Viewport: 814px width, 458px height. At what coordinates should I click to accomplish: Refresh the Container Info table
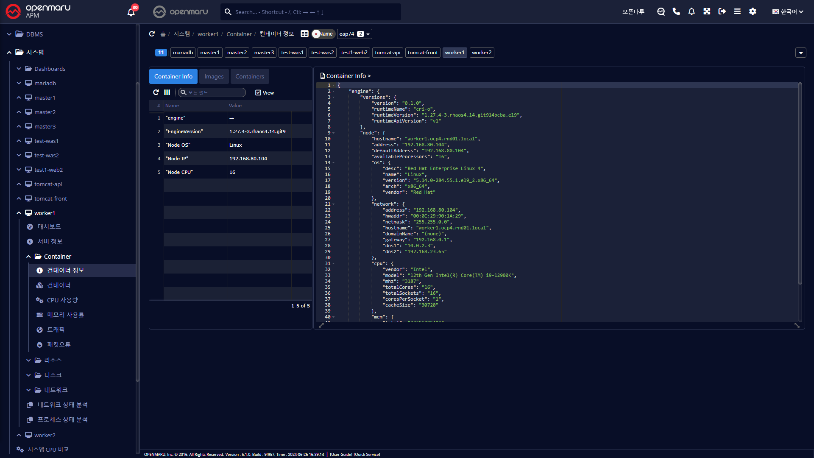pos(156,92)
